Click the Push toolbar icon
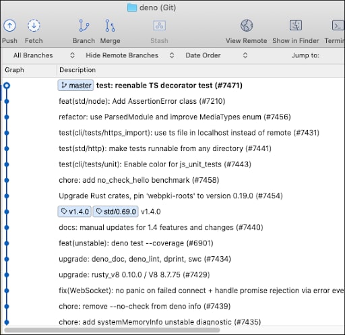The height and width of the screenshot is (335, 345). [x=9, y=26]
